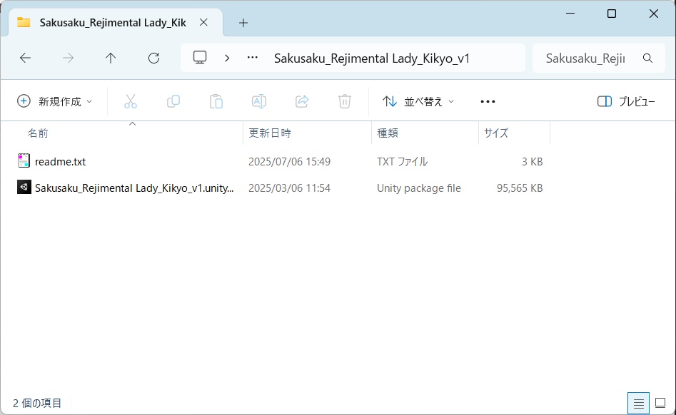This screenshot has height=415, width=676.
Task: Open the 並べ替え sort dropdown
Action: point(418,101)
